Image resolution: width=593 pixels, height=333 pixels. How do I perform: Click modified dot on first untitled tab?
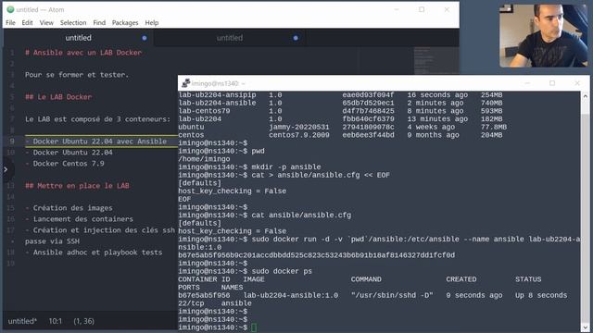[x=145, y=38]
